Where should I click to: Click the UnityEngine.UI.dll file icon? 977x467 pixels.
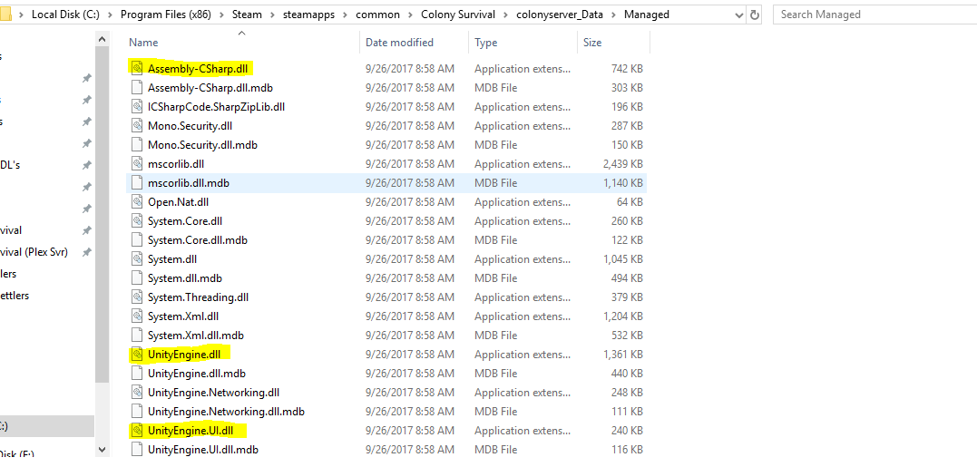[137, 430]
